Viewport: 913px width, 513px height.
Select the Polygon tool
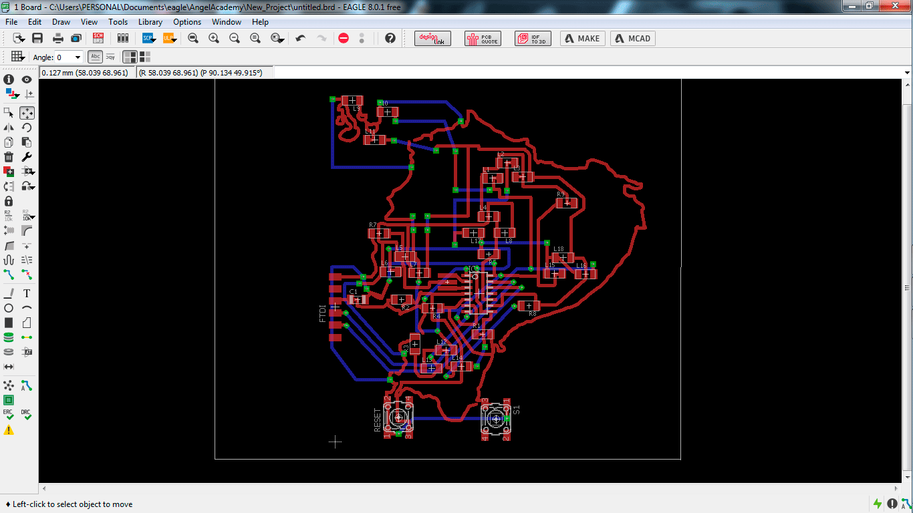[x=27, y=323]
